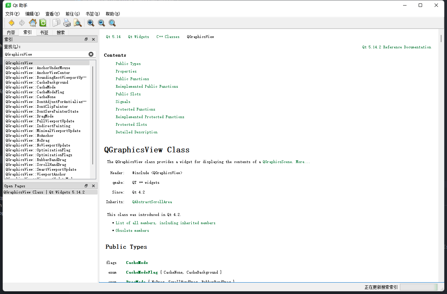The height and width of the screenshot is (294, 447).
Task: Click the zoom in magnifier icon
Action: pos(91,23)
